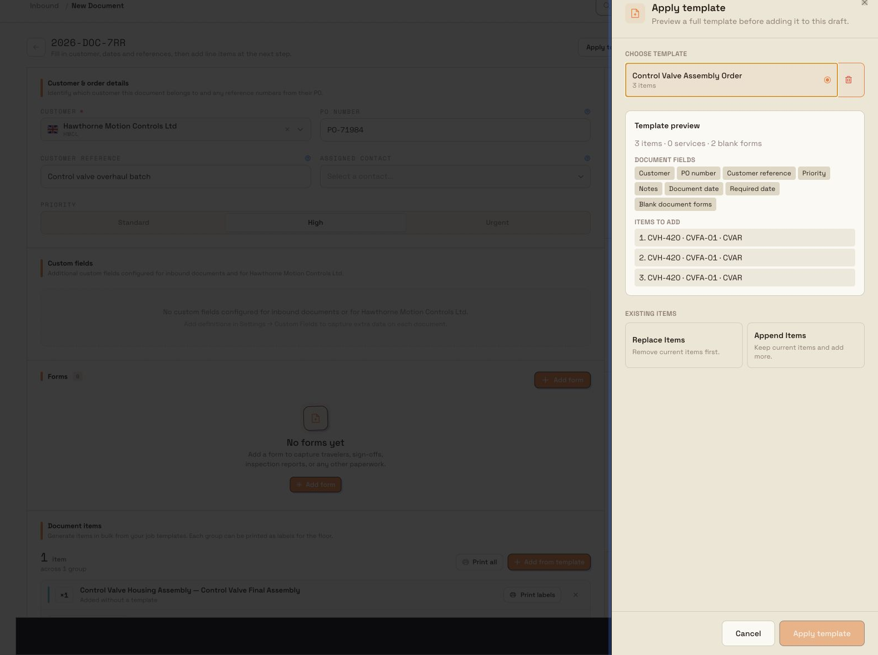Click the Add form button in Forms header
Viewport: 878px width, 655px height.
562,380
